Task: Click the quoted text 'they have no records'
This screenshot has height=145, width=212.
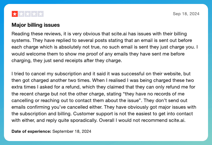Action: [144, 94]
